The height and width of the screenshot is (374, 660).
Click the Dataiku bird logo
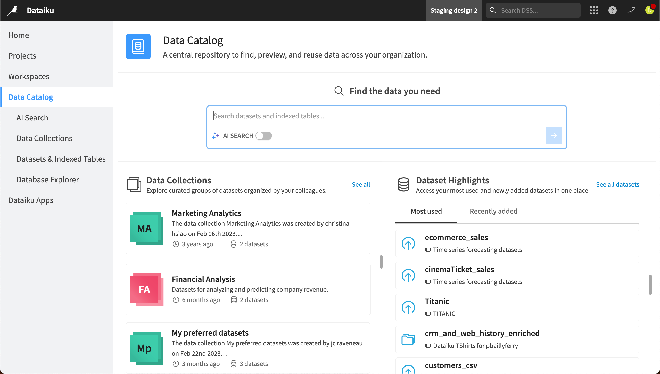tap(13, 10)
